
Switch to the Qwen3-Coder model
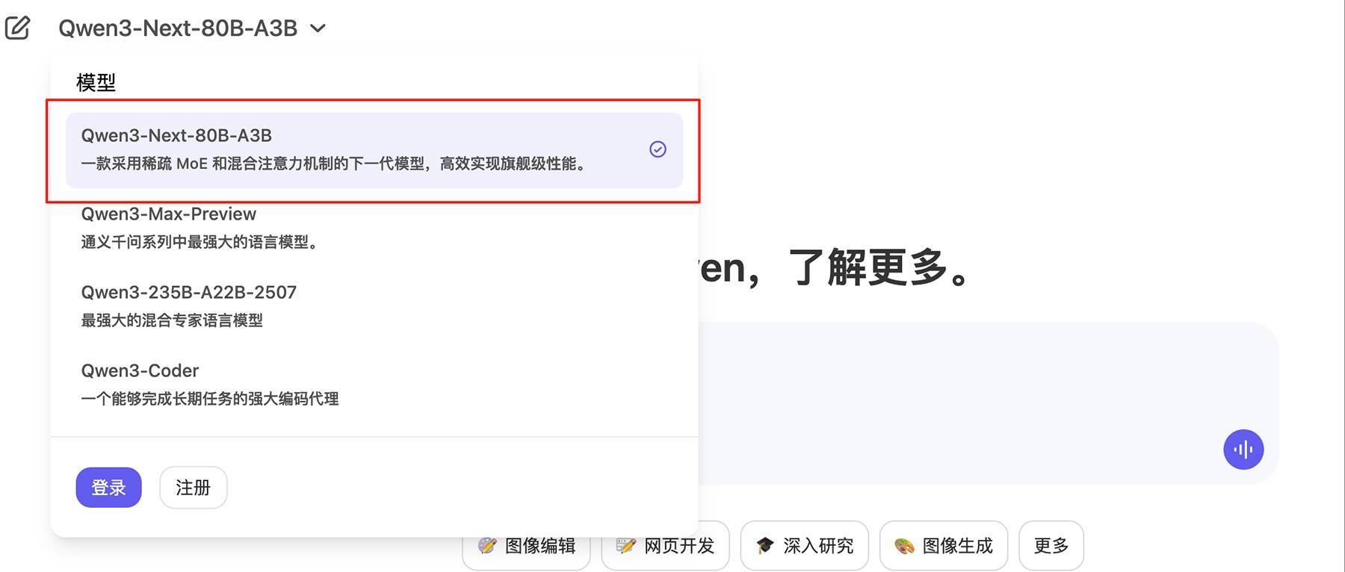point(374,385)
